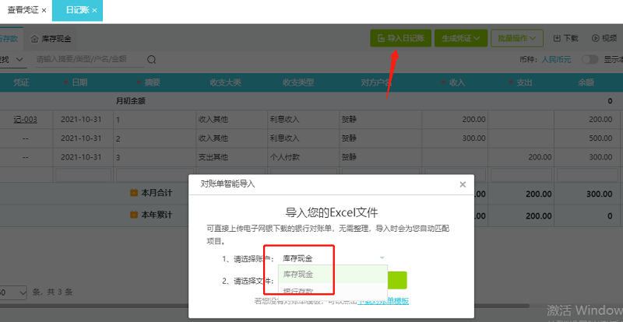
Task: Click 利息收入 in the row with 摘要 1
Action: pos(285,120)
